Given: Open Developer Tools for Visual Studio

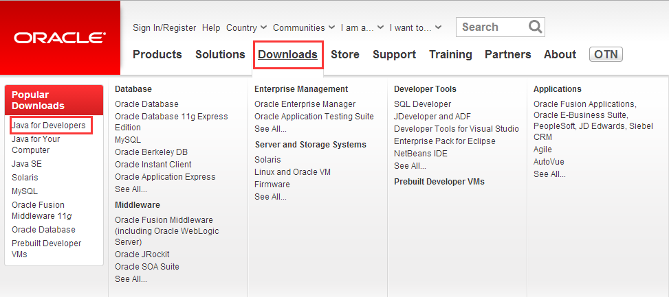Looking at the screenshot, I should point(457,128).
